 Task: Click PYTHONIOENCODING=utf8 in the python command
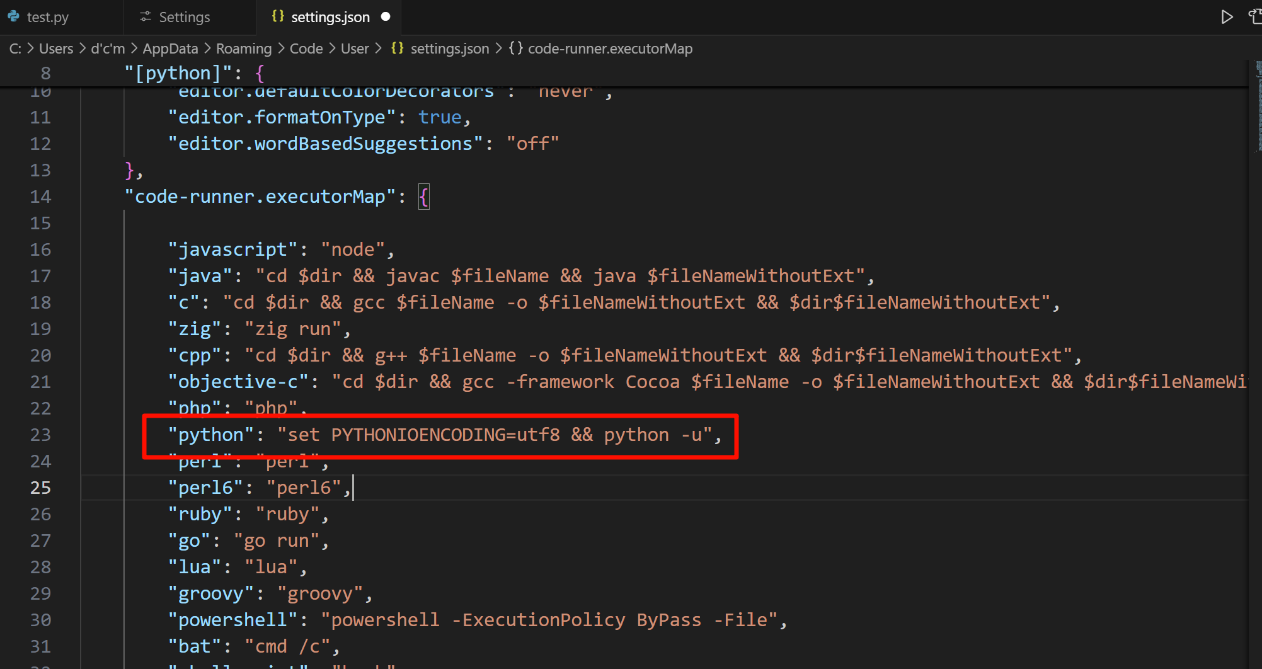click(445, 435)
